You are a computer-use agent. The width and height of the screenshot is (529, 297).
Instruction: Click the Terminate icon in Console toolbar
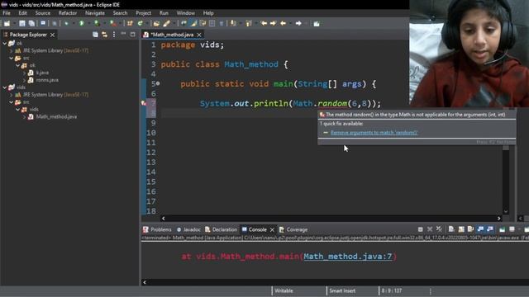421,229
